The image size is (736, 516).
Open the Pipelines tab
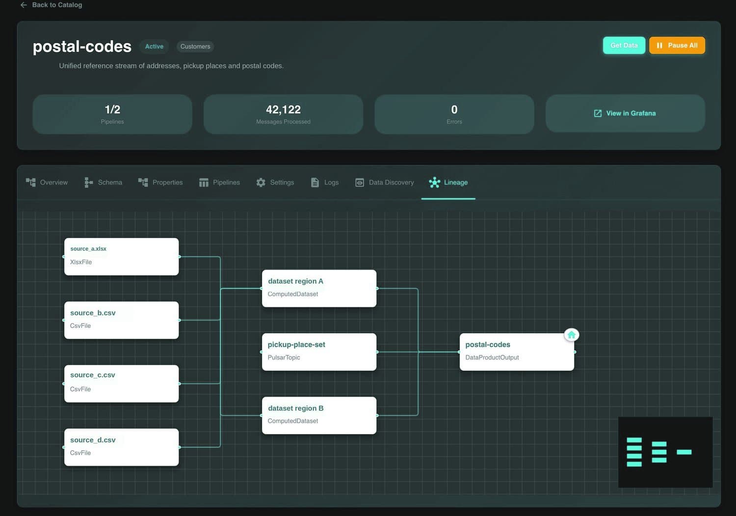(x=219, y=182)
